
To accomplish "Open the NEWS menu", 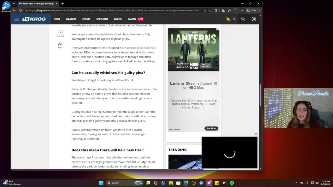I will pyautogui.click(x=57, y=19).
